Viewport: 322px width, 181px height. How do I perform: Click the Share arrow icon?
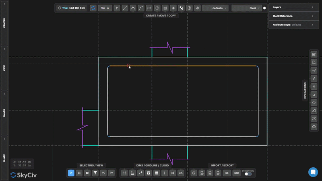pyautogui.click(x=197, y=8)
